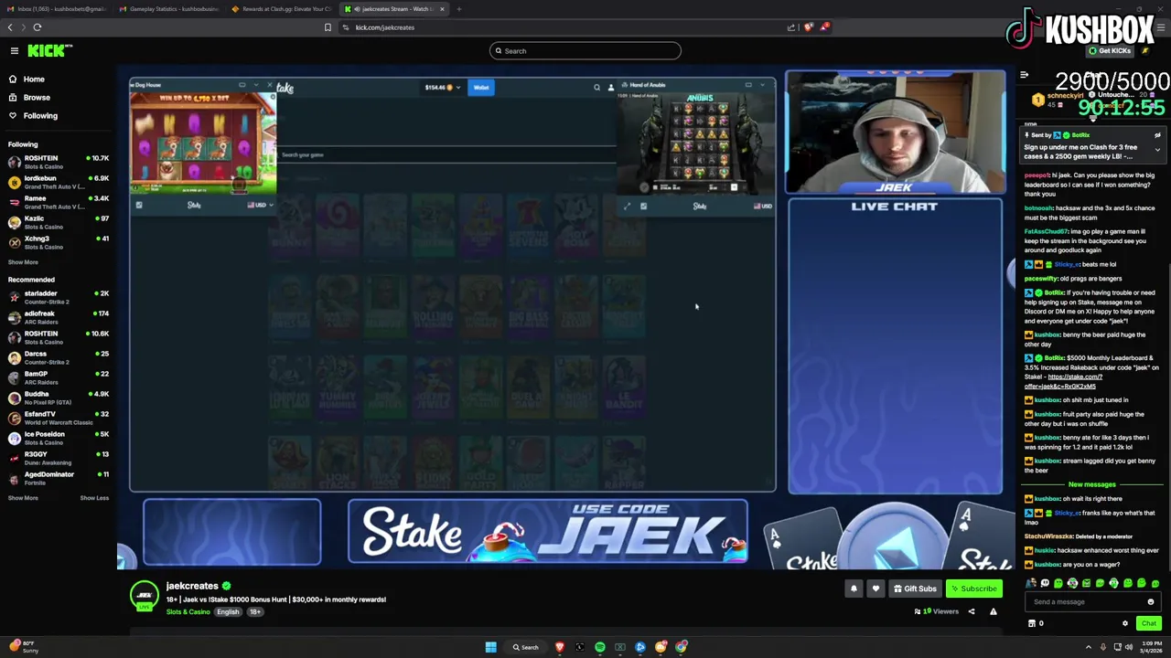This screenshot has width=1171, height=658.
Task: Go back in browser history
Action: 10,27
